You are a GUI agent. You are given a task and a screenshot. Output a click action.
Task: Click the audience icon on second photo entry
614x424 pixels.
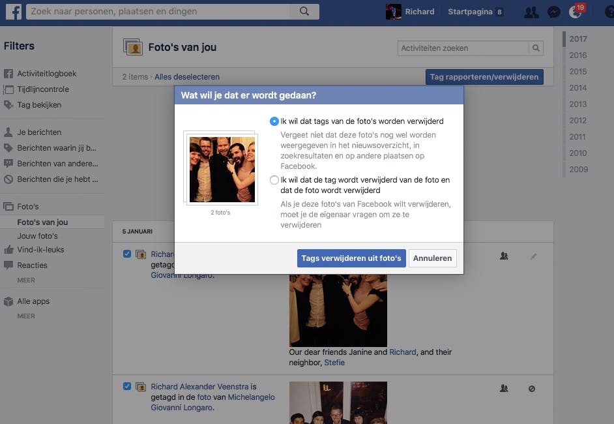504,389
